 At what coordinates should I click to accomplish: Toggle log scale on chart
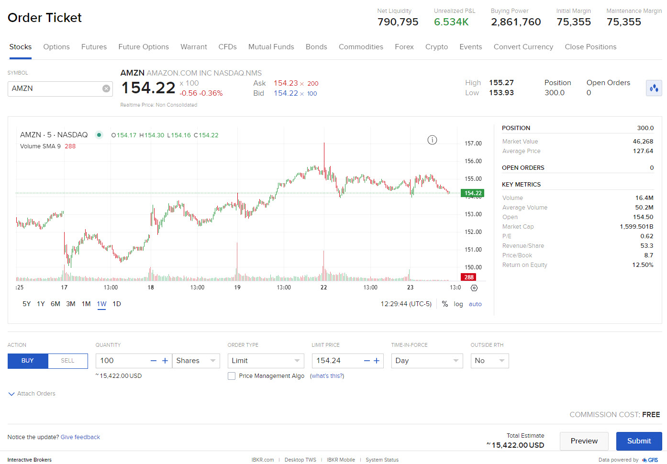tap(458, 304)
